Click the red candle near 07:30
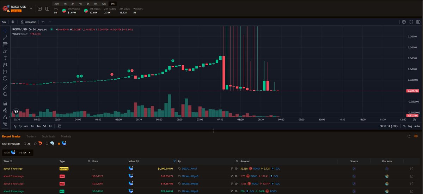This screenshot has height=194, width=423. click(x=224, y=72)
